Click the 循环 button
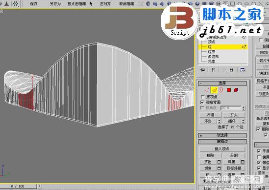Image resolution: width=269 pixels, height=190 pixels. [x=232, y=121]
